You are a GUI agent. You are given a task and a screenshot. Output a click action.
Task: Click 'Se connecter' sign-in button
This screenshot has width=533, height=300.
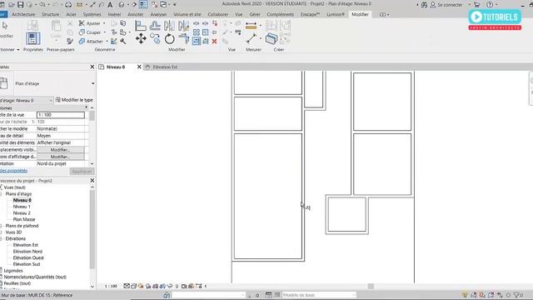pos(450,5)
